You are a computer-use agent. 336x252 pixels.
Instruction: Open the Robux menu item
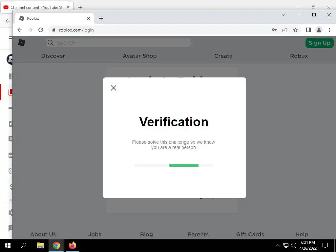[299, 56]
